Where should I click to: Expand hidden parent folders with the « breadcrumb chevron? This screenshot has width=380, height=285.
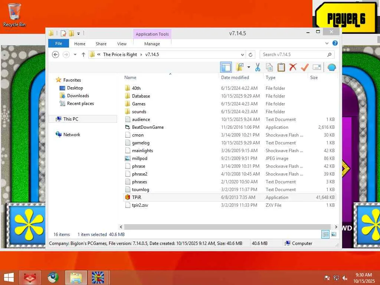[99, 55]
